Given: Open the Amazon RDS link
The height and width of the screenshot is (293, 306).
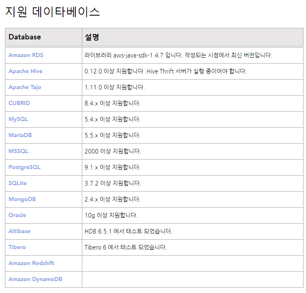Looking at the screenshot, I should click(x=26, y=55).
